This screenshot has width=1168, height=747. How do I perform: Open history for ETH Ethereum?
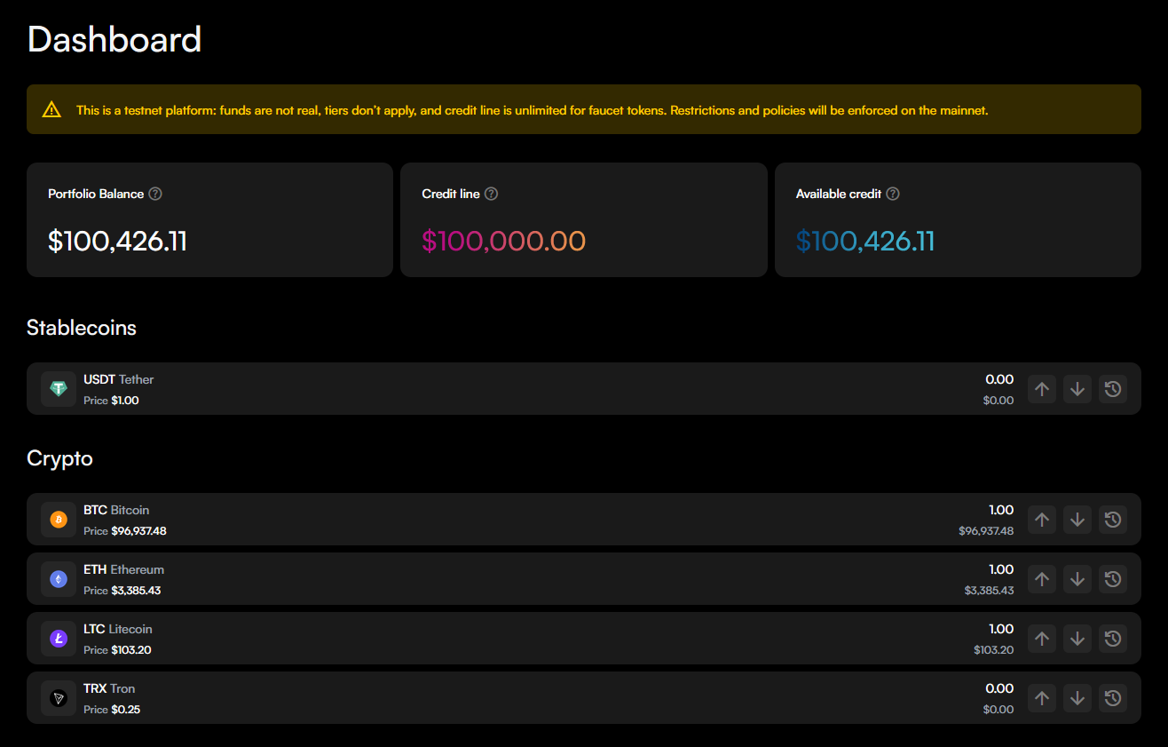[1113, 579]
